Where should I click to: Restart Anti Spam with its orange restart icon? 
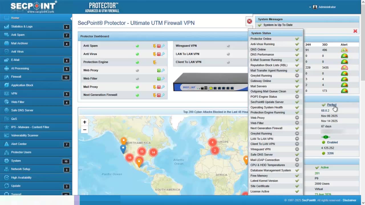(155, 46)
